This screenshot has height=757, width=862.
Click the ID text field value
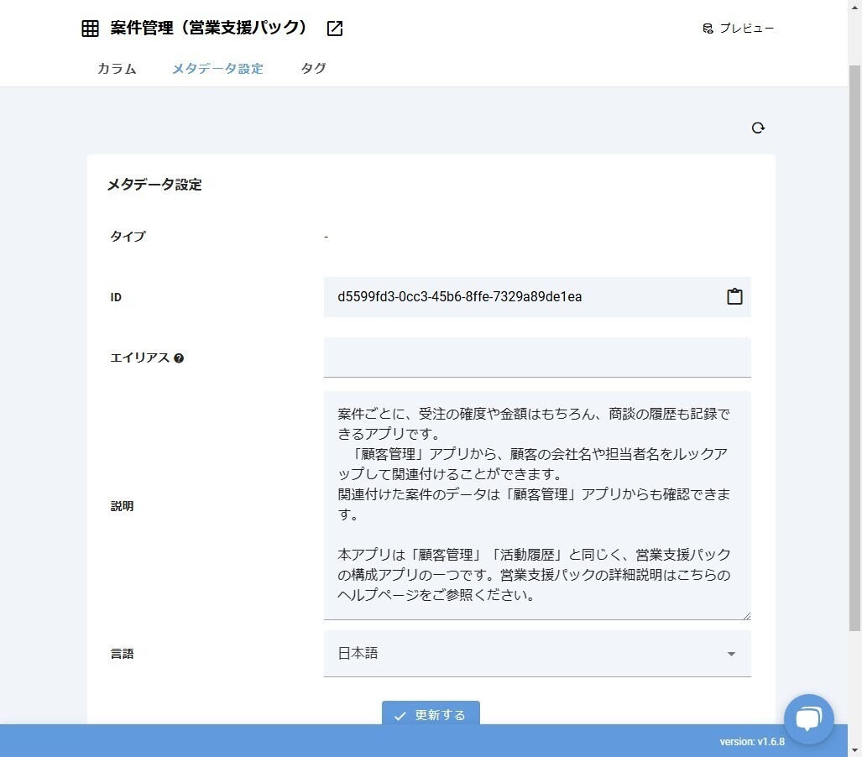coord(459,297)
